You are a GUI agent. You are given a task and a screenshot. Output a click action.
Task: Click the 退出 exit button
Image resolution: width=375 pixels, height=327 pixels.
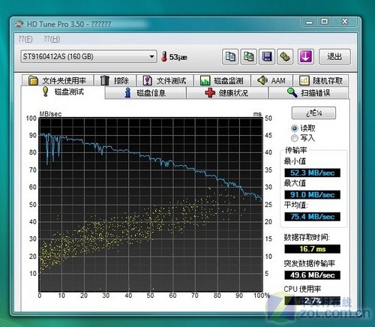[x=334, y=57]
